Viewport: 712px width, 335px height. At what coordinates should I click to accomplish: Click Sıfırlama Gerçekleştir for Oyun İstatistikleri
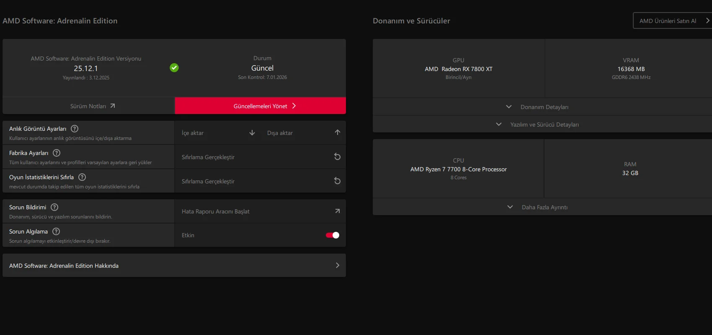[261, 181]
